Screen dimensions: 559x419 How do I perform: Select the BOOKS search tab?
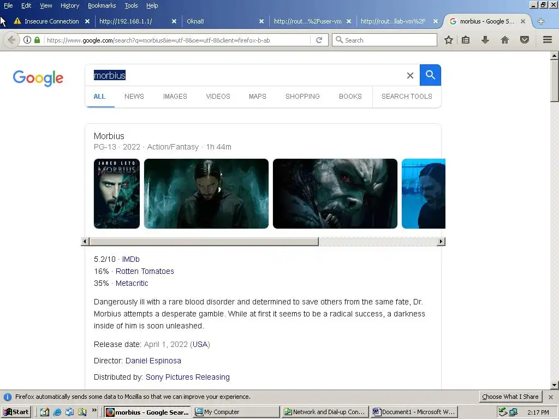(x=350, y=97)
